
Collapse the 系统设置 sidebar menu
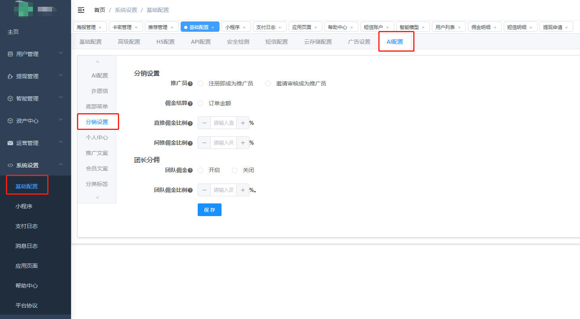(35, 165)
